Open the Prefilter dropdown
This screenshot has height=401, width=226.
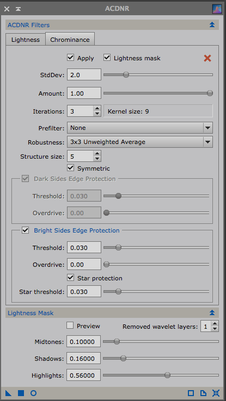click(140, 128)
